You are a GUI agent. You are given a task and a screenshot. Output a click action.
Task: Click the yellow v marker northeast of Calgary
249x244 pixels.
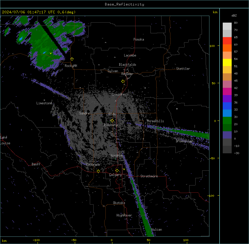pos(124,169)
